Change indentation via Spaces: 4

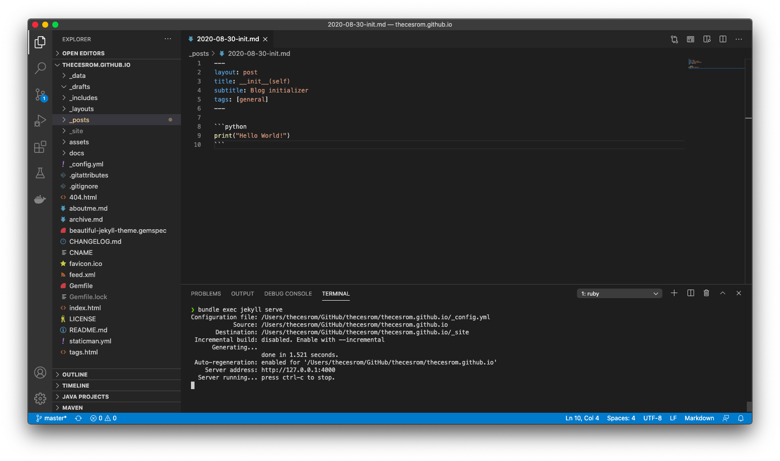click(x=621, y=418)
